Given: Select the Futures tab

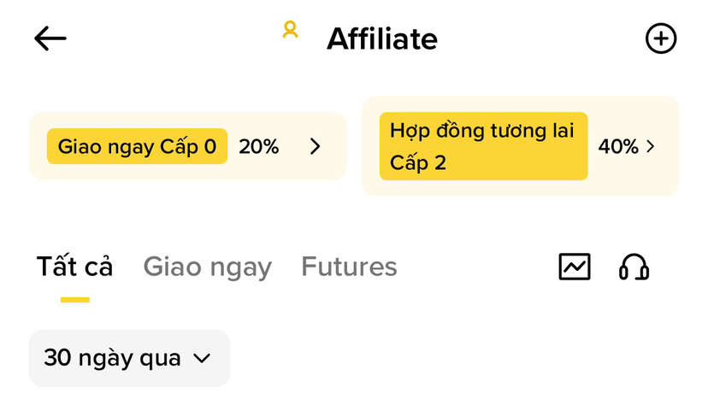Looking at the screenshot, I should pos(349,267).
